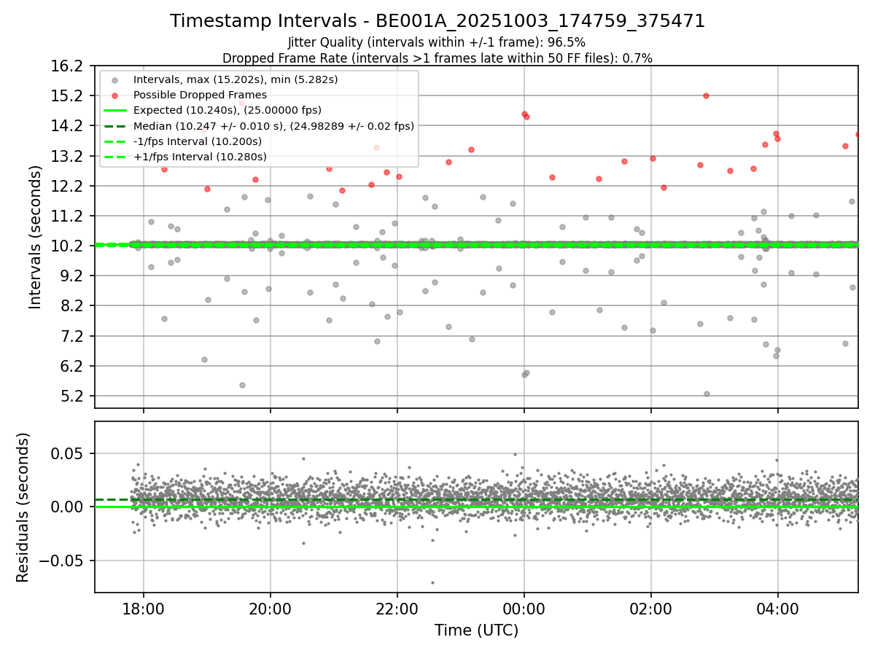Click the lowest gray interval point near 5.2 seconds
Viewport: 875px width, 656px height.
click(x=707, y=394)
